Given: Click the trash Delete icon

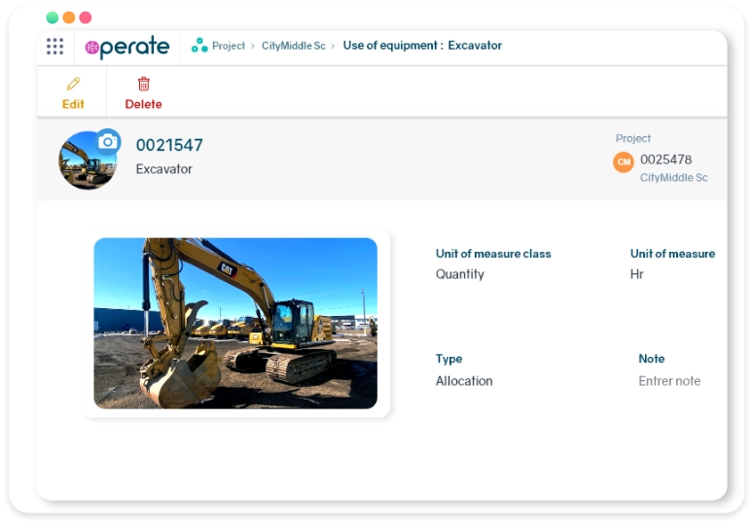Looking at the screenshot, I should [x=143, y=84].
